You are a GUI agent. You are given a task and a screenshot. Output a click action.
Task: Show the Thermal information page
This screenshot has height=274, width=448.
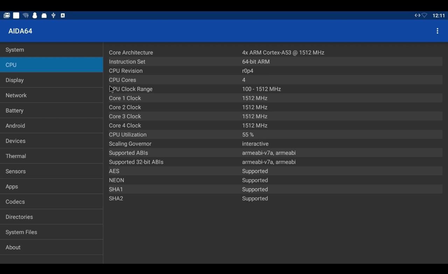[51, 156]
